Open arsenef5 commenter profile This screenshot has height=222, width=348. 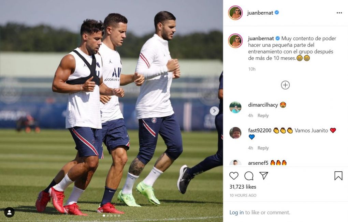pyautogui.click(x=258, y=163)
